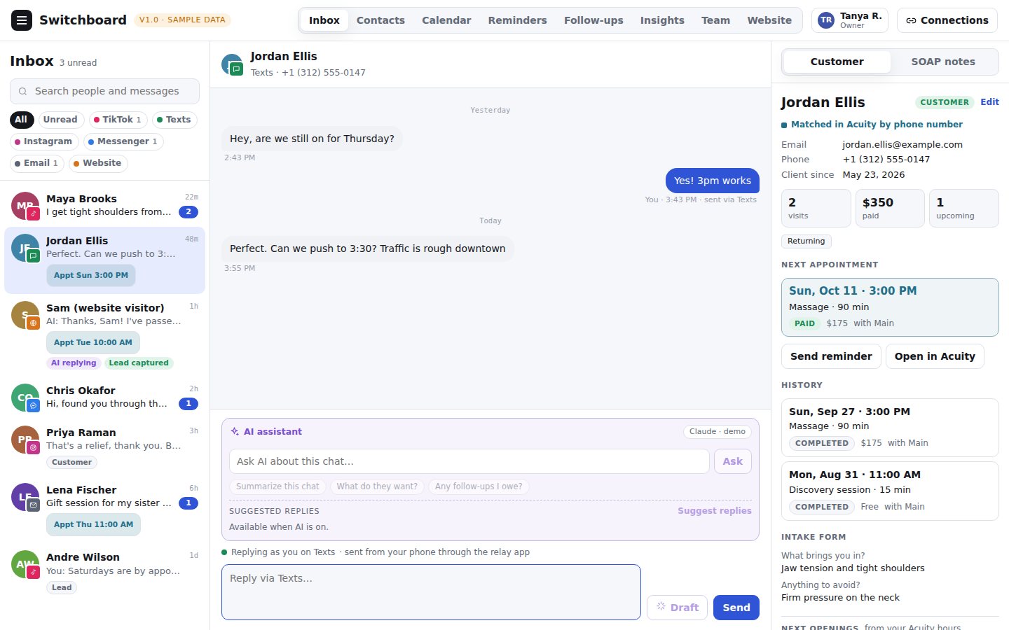This screenshot has width=1009, height=630.
Task: Click Summarize this chat chip
Action: point(277,486)
